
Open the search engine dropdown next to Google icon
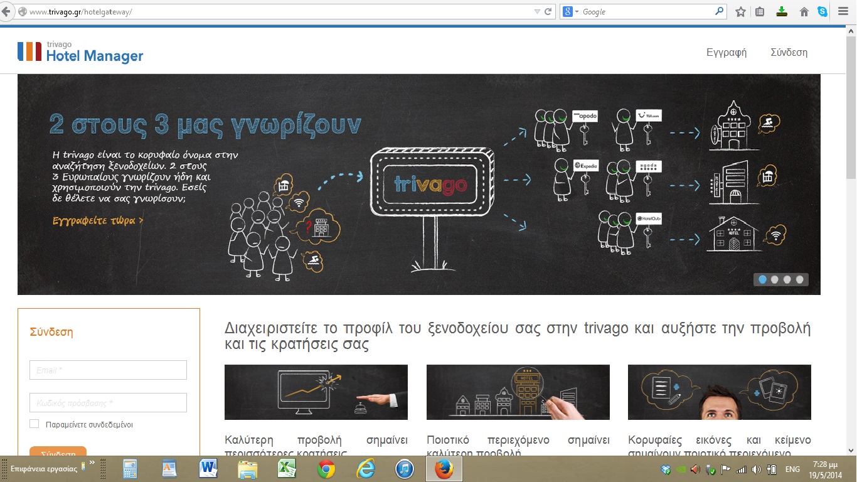tap(576, 11)
